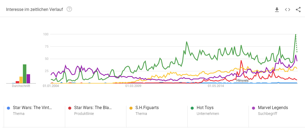Select the "Star Wars: The Bla..." legend label
Viewport: 305px width, 133px height.
pos(93,108)
